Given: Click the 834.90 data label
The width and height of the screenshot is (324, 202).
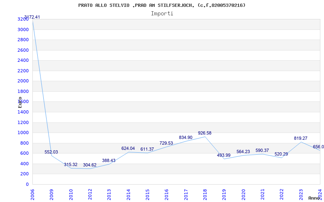Looking at the screenshot, I should tap(185, 137).
